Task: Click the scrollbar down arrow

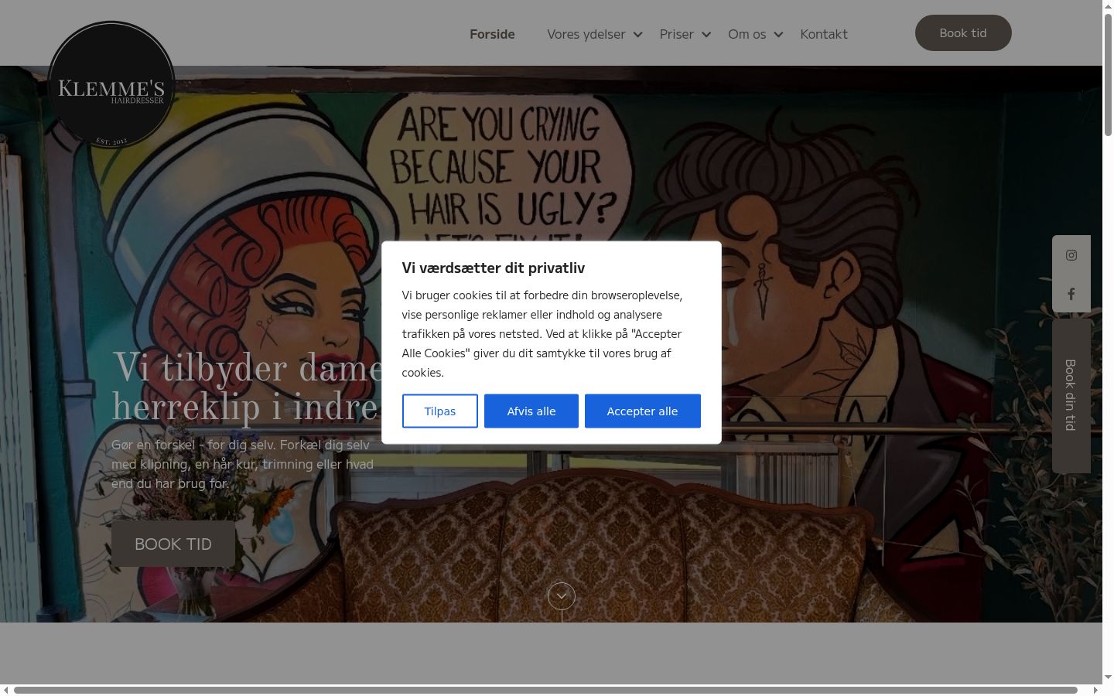Action: [x=1108, y=677]
